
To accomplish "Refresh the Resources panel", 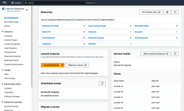I will click(175, 12).
